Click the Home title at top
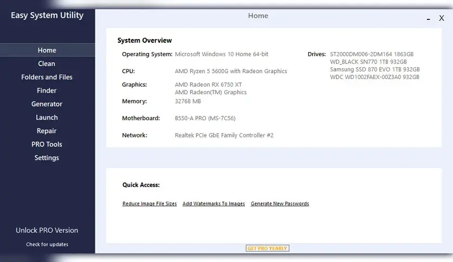 tap(258, 16)
